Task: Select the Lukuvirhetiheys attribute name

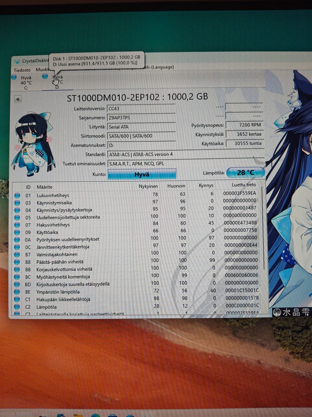Action: click(53, 195)
